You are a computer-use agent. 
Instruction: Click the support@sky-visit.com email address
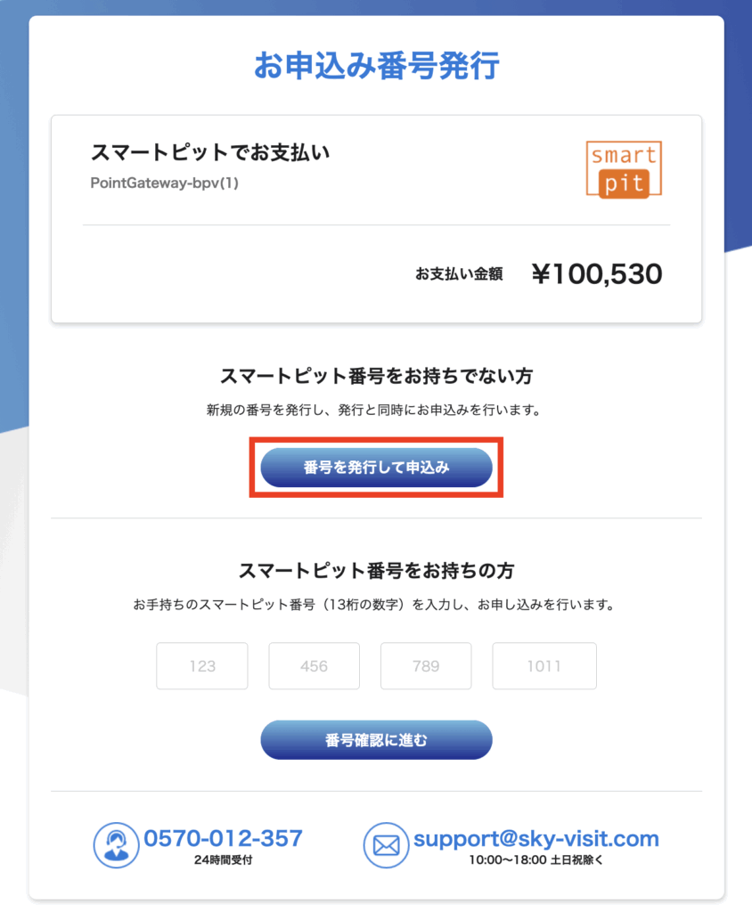pos(536,839)
